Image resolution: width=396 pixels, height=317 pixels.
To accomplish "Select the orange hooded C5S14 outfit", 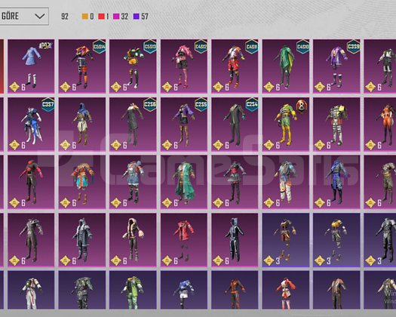I will pos(82,66).
